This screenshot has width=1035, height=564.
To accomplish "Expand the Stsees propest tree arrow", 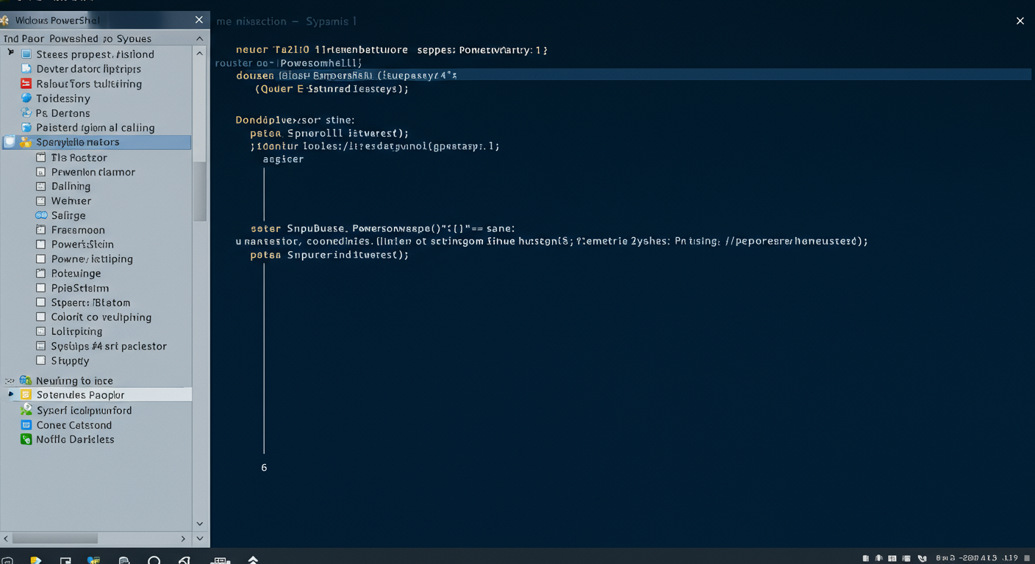I will (11, 54).
